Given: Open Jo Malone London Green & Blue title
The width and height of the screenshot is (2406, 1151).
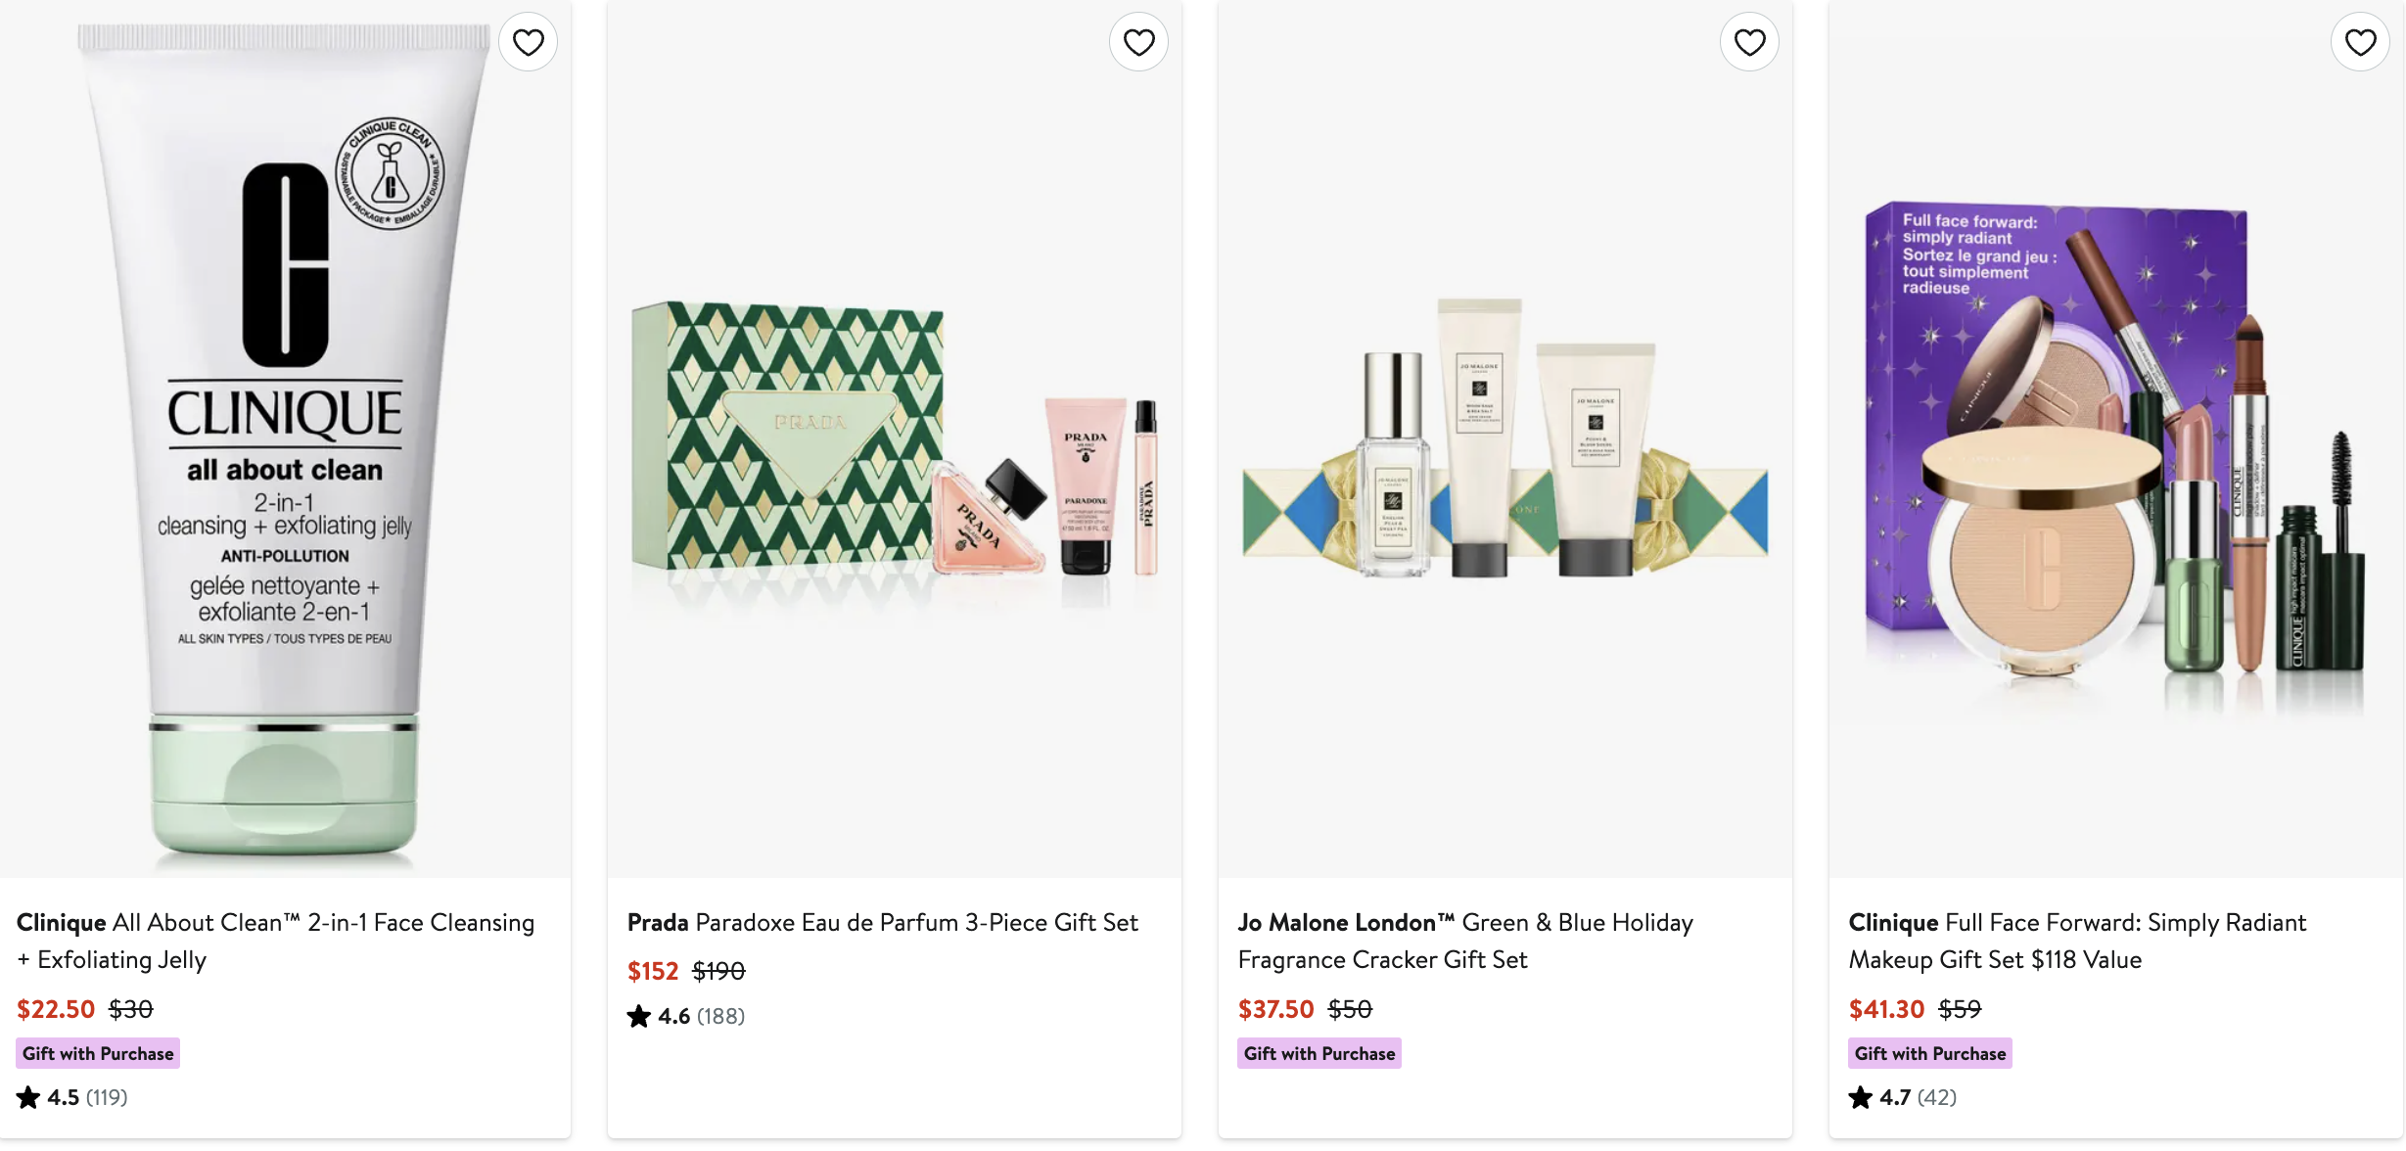Looking at the screenshot, I should (1465, 940).
